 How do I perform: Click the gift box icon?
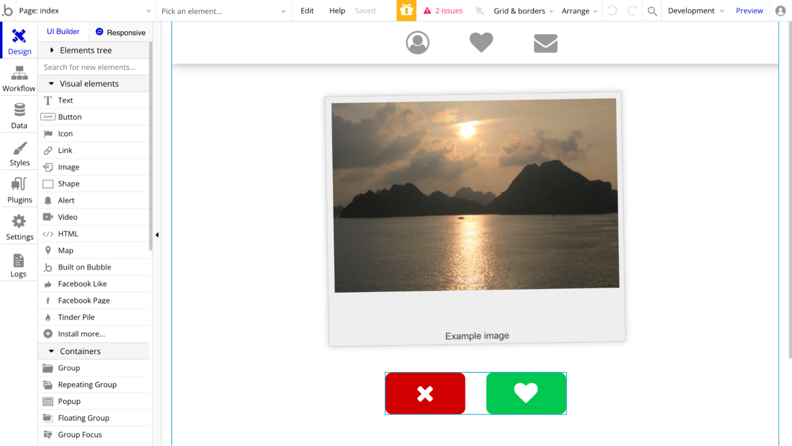(406, 10)
